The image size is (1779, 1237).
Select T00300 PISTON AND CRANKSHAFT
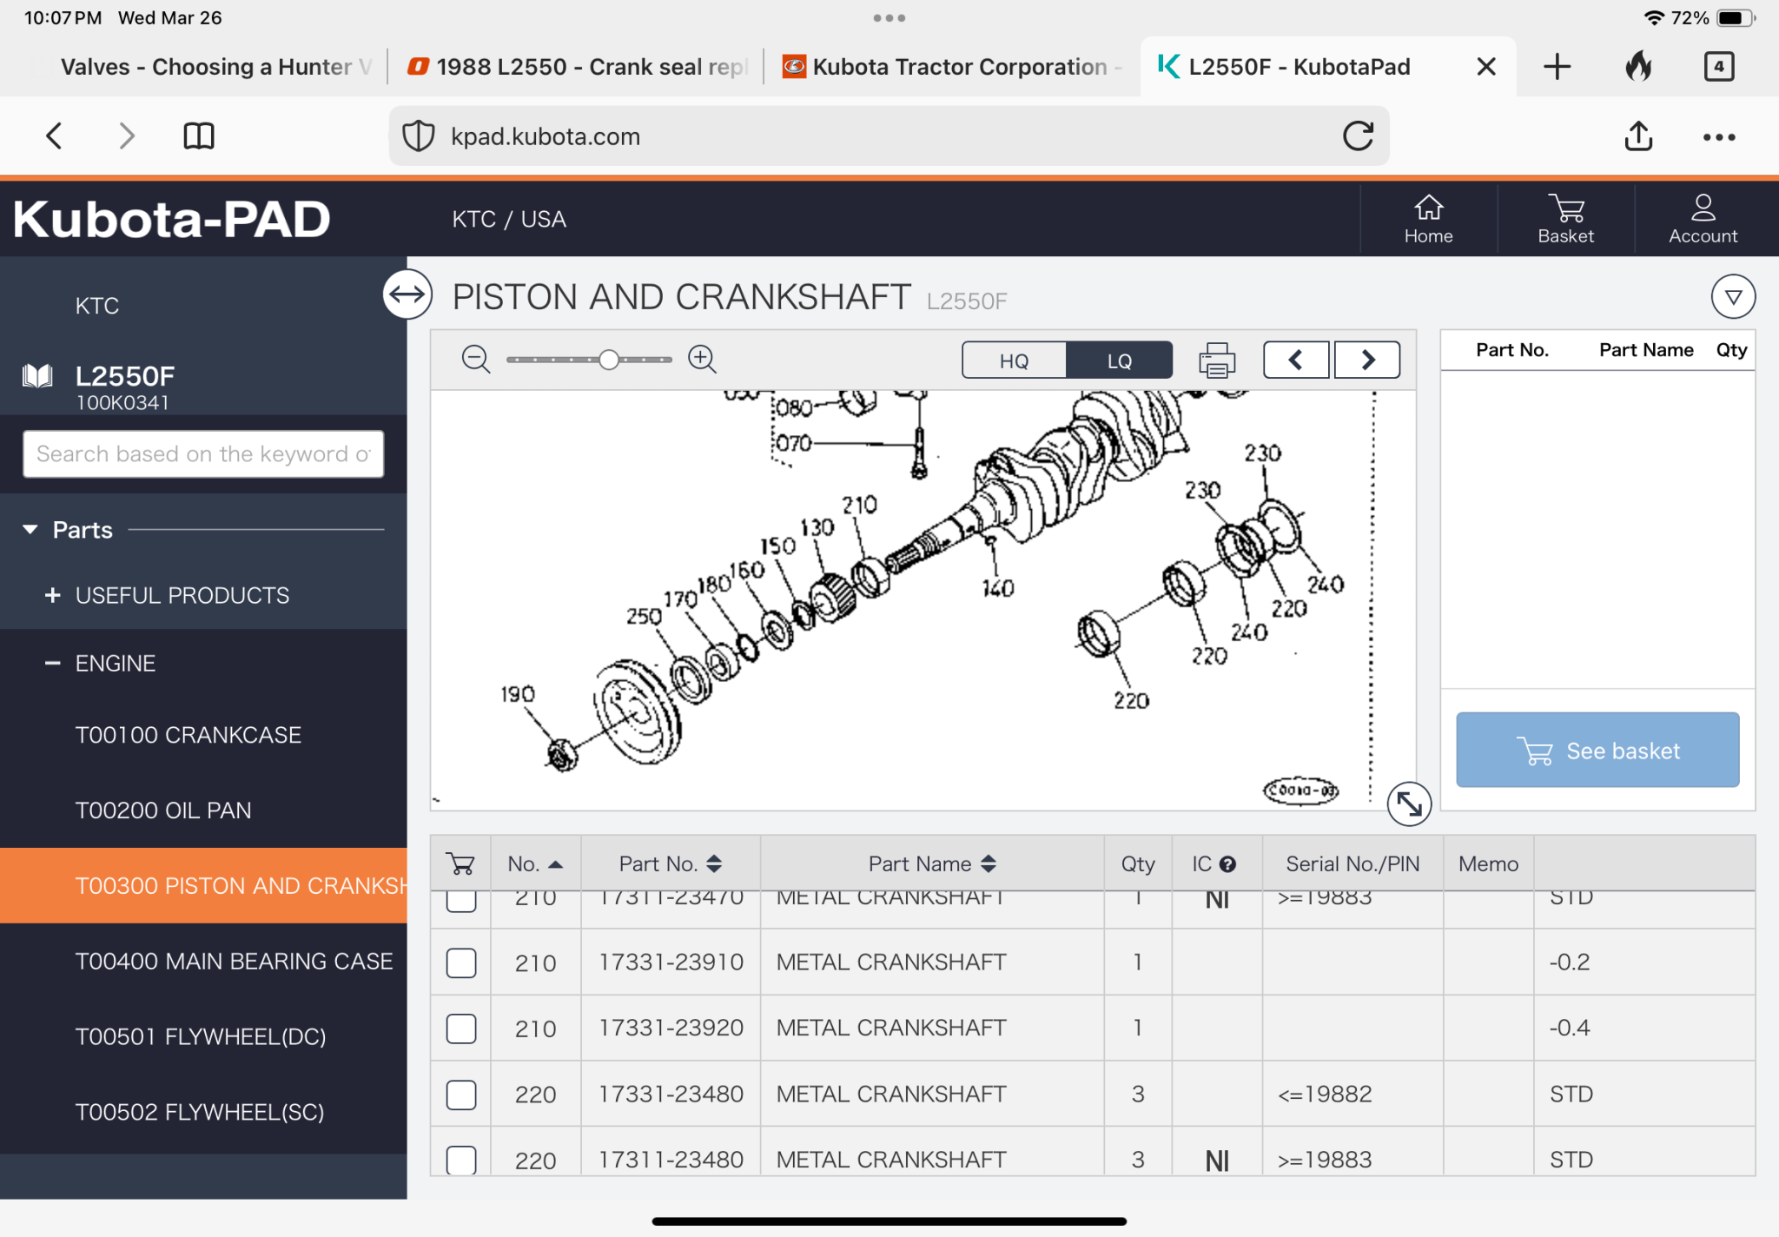(203, 885)
